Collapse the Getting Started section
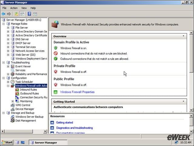194x146 pixels. point(183,101)
